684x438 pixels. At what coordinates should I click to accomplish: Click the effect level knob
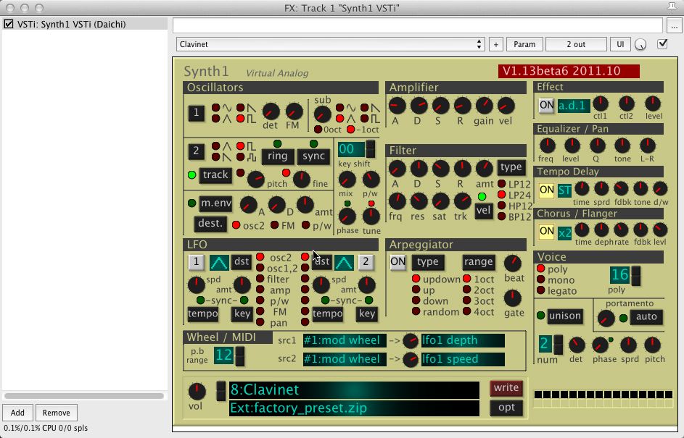[653, 104]
